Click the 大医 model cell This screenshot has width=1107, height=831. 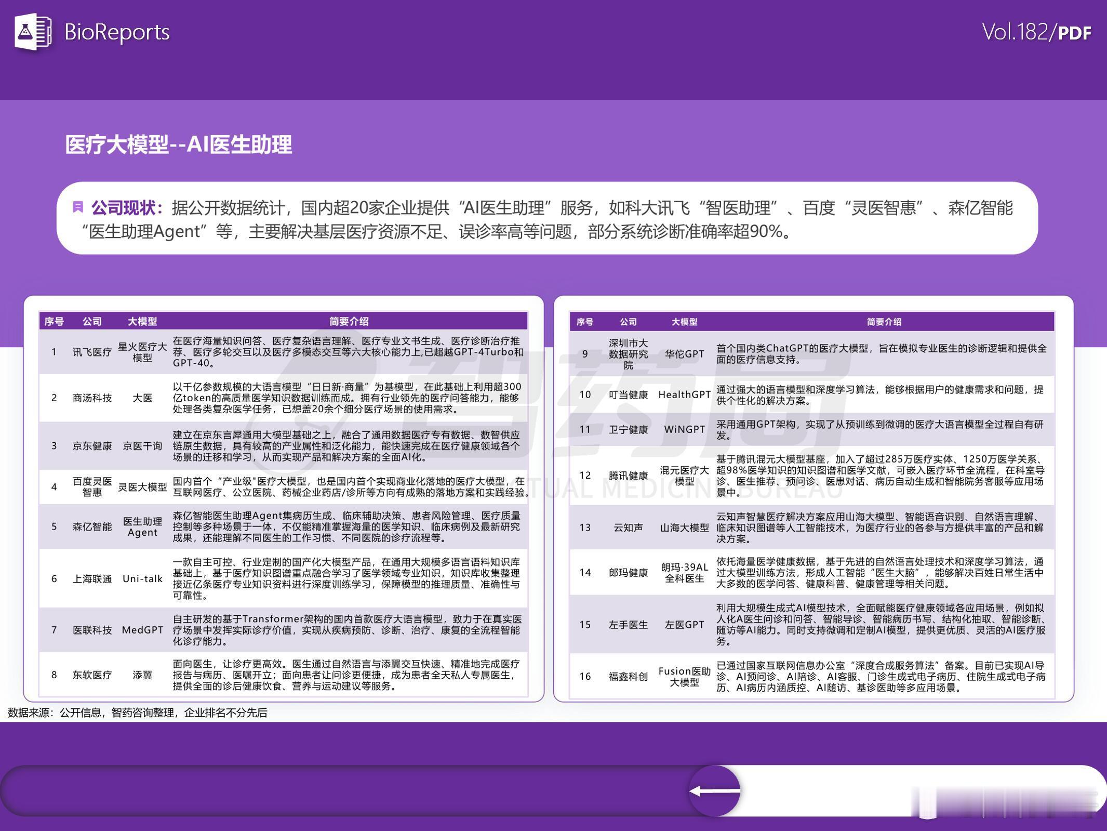pyautogui.click(x=142, y=398)
